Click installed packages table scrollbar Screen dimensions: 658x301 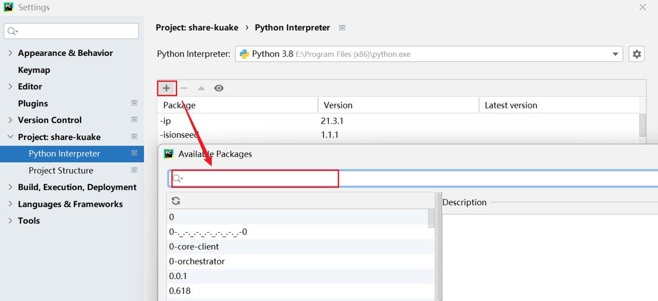643,125
